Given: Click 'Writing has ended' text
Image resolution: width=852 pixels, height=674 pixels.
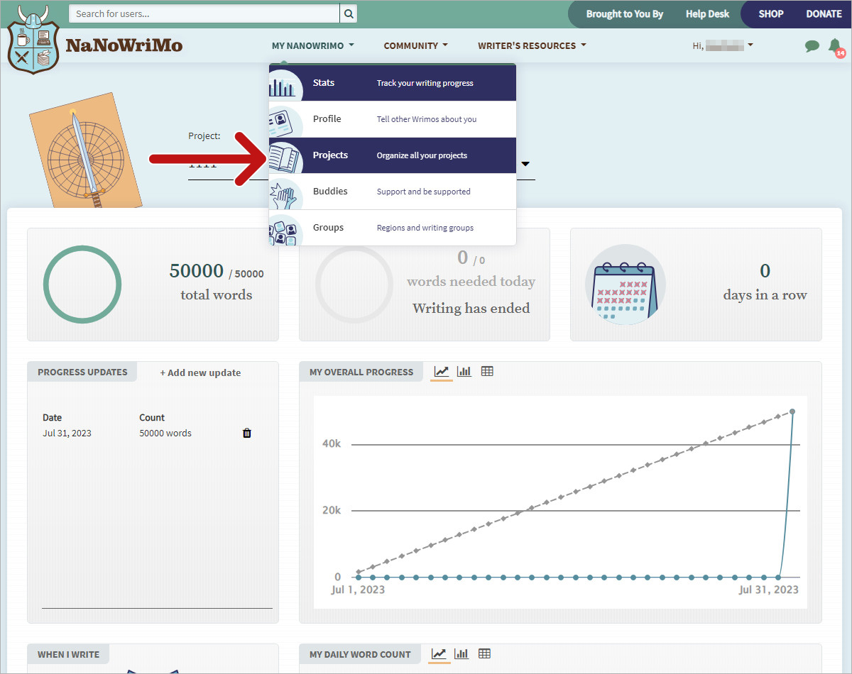Looking at the screenshot, I should coord(471,308).
